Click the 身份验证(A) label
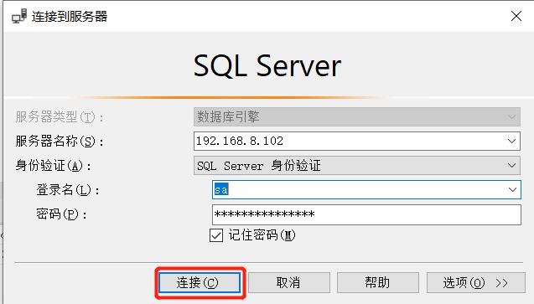 [54, 166]
